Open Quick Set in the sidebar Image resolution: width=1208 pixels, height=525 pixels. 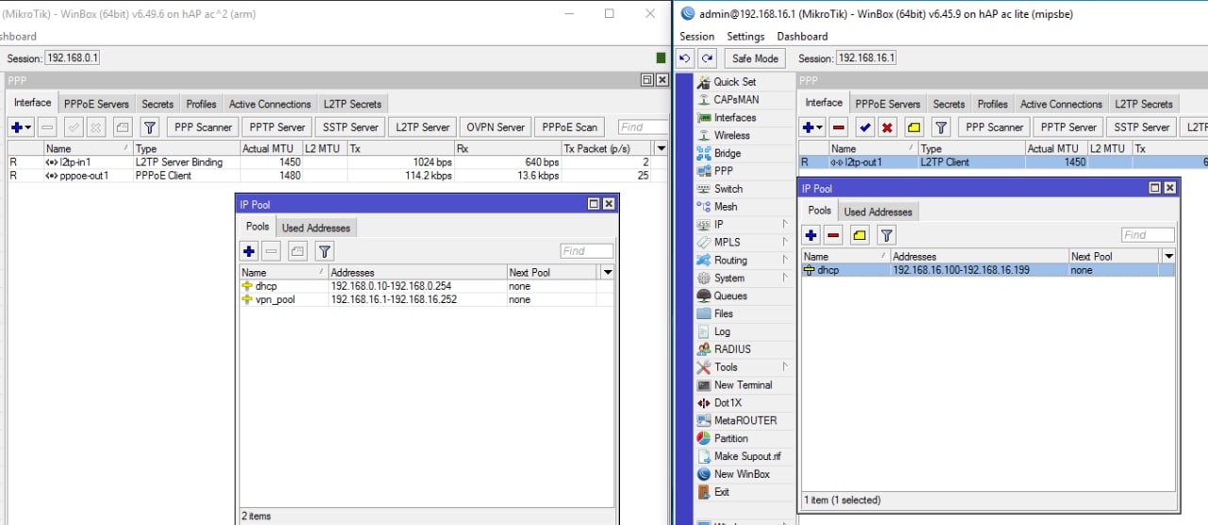(x=734, y=82)
